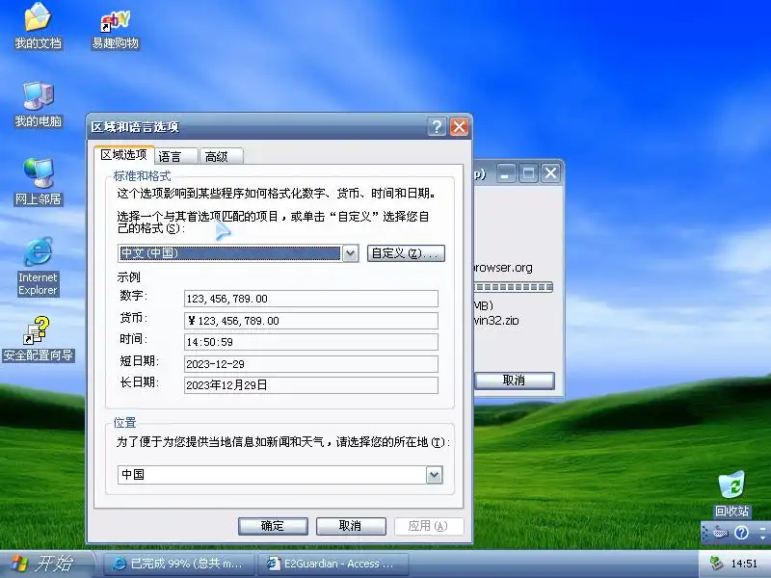Open the 我的文档 desktop icon
The width and height of the screenshot is (771, 578).
coord(38,26)
